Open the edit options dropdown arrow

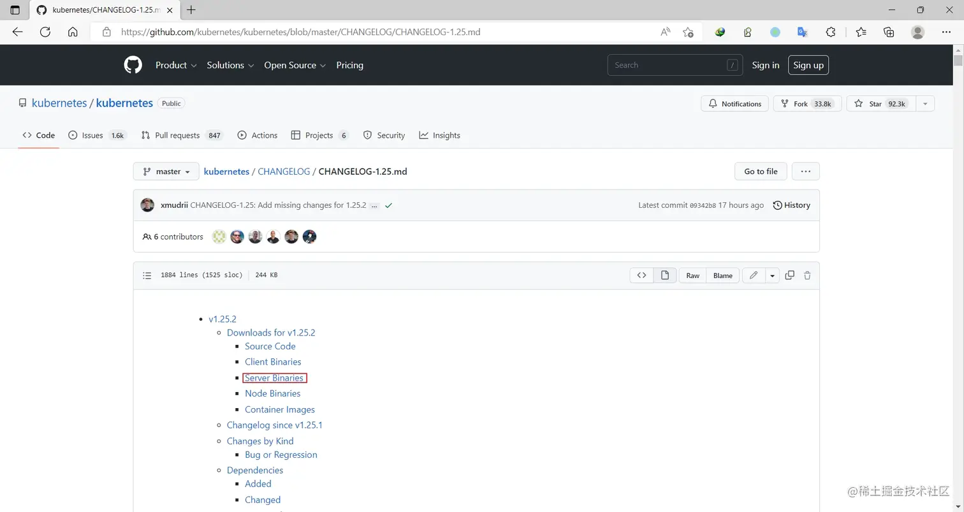772,275
